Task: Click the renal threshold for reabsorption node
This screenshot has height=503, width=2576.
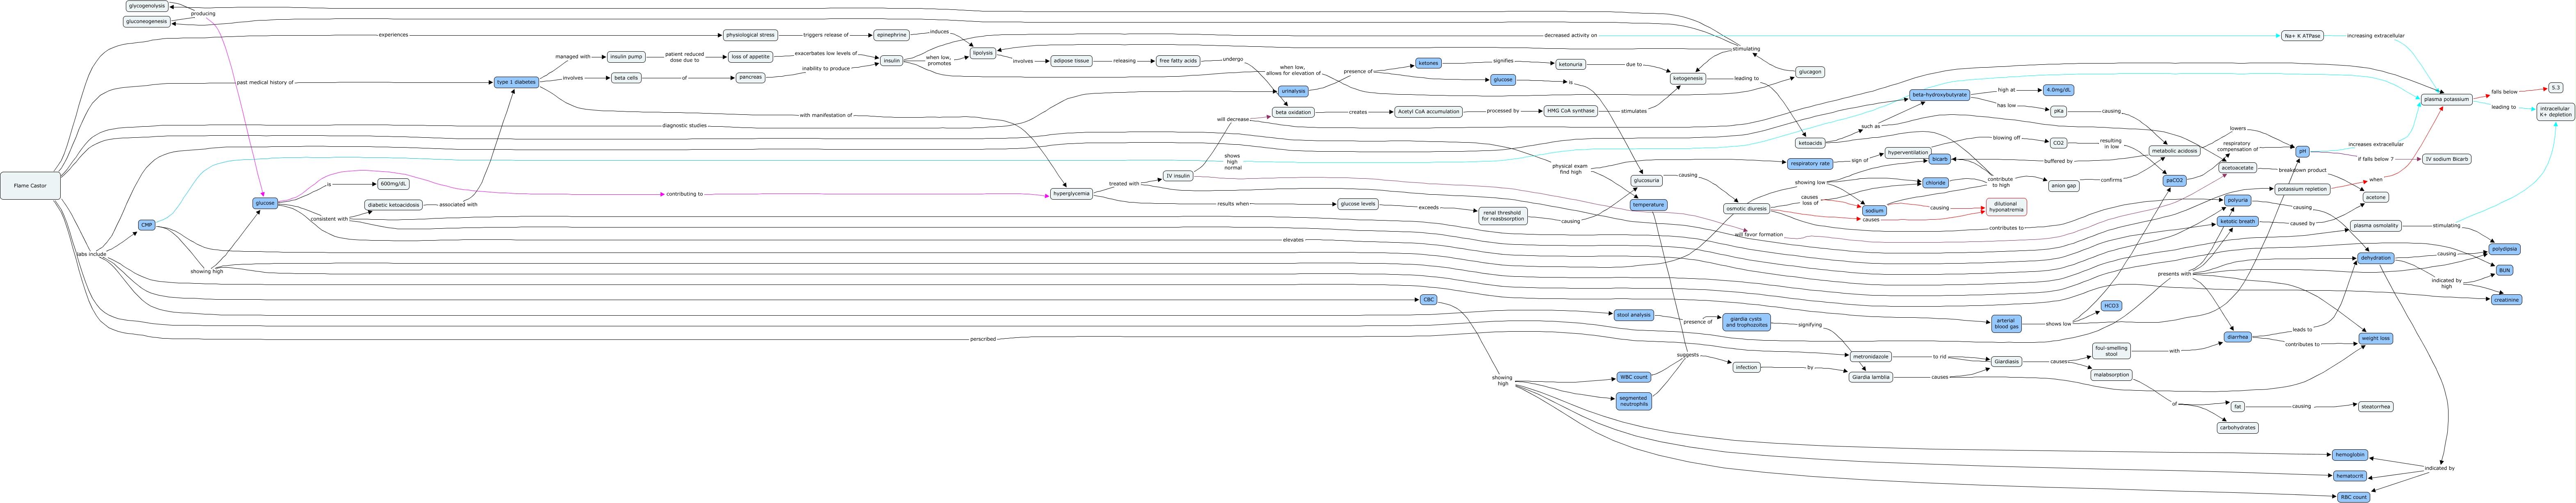Action: 1503,216
